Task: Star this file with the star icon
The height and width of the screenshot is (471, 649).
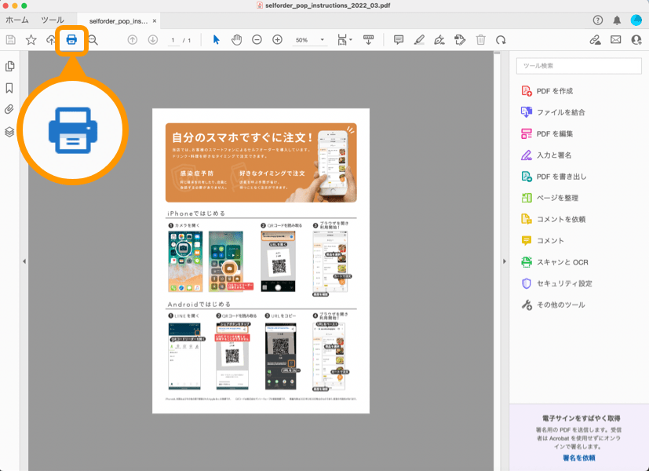Action: coord(31,40)
